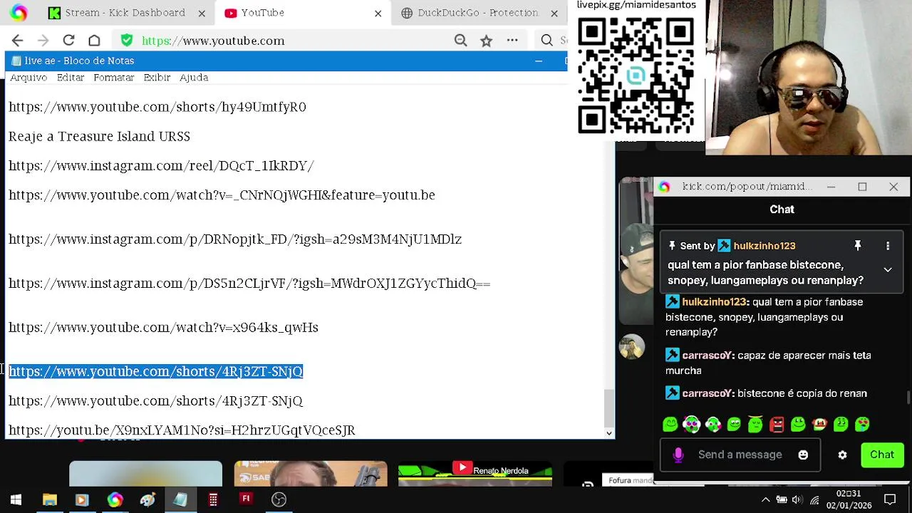Pick the first green smiling emote
The height and width of the screenshot is (513, 912).
pos(670,425)
